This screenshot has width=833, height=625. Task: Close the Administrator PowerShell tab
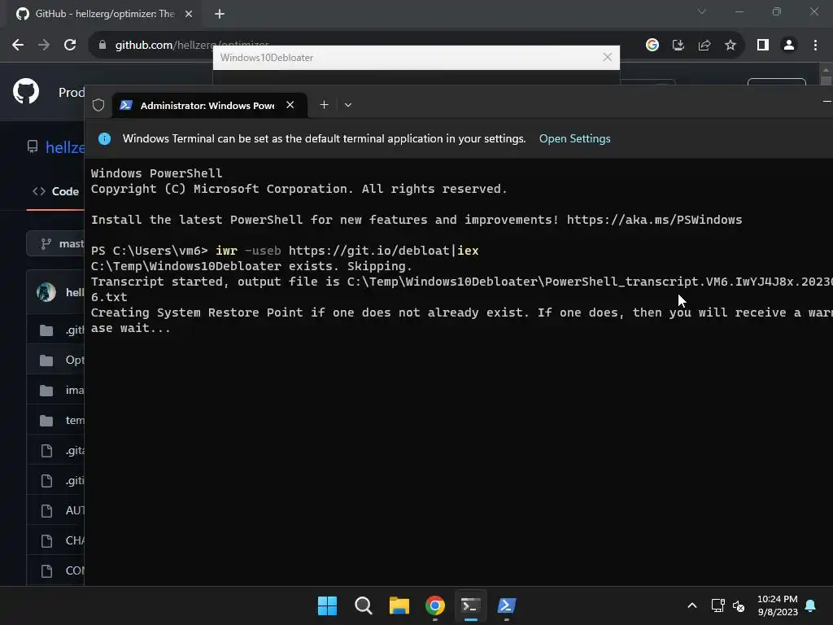(290, 105)
